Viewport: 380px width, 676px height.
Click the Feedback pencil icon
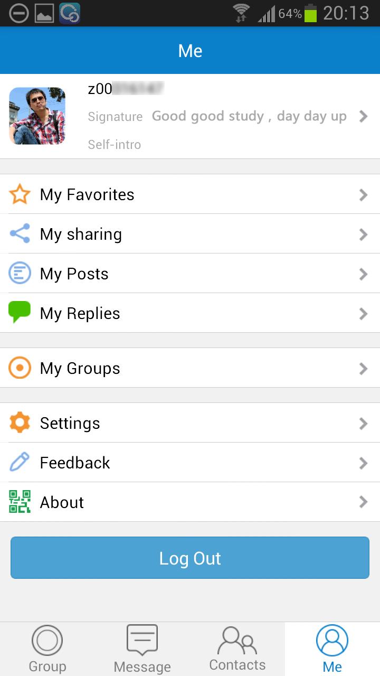tap(20, 463)
